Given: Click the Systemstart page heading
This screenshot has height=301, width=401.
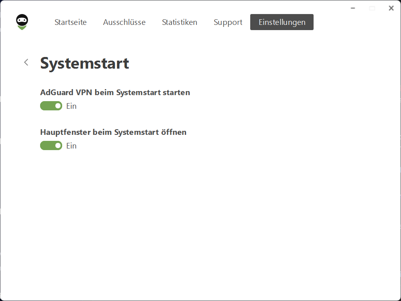Looking at the screenshot, I should point(84,63).
